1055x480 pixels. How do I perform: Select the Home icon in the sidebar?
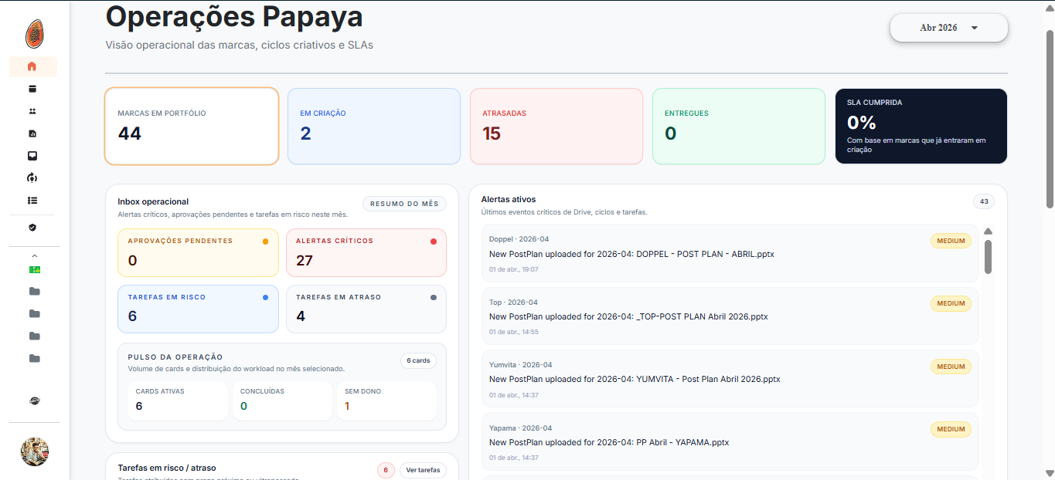[x=32, y=66]
